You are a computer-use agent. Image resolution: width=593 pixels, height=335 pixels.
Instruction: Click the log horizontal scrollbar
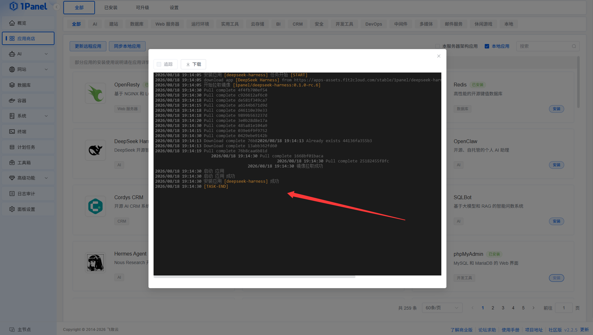tap(254, 277)
